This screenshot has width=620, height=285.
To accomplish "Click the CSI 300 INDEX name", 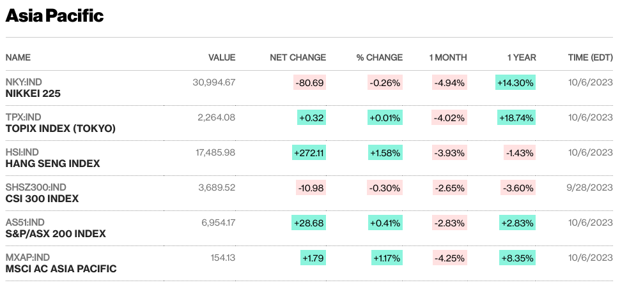I will [x=42, y=199].
